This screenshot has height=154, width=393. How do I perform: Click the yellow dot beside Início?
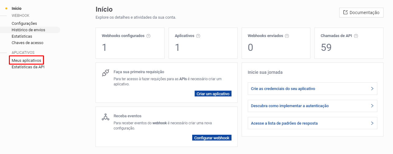coord(6,9)
